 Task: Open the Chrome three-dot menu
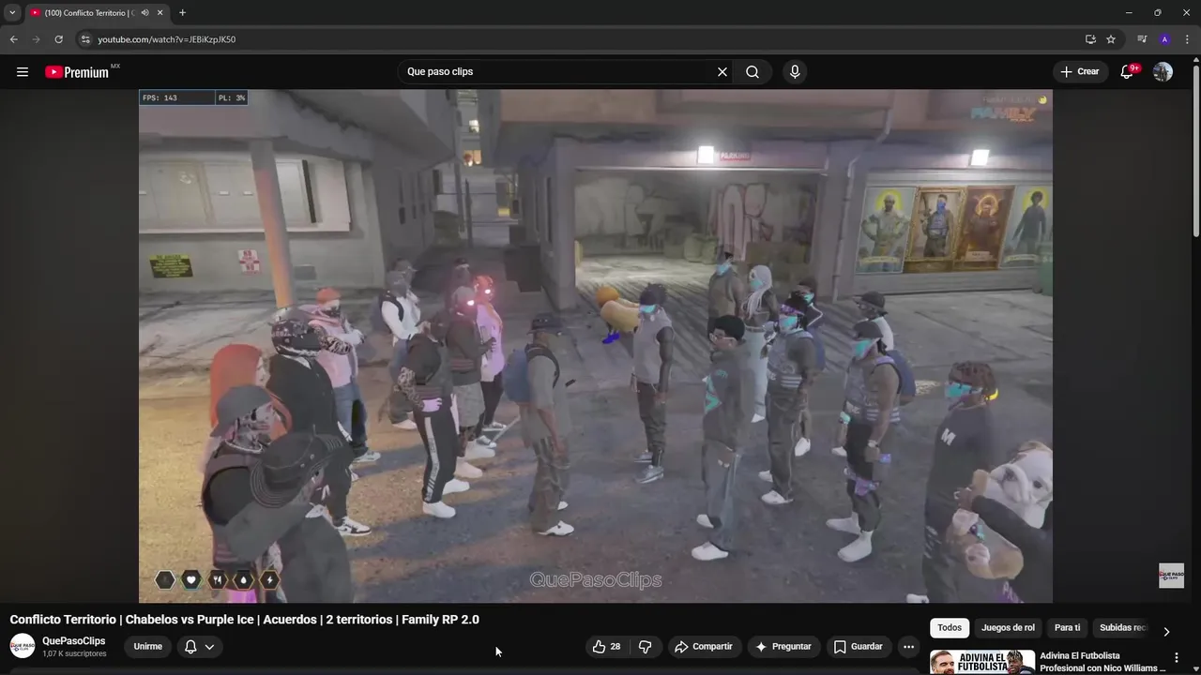coord(1187,39)
